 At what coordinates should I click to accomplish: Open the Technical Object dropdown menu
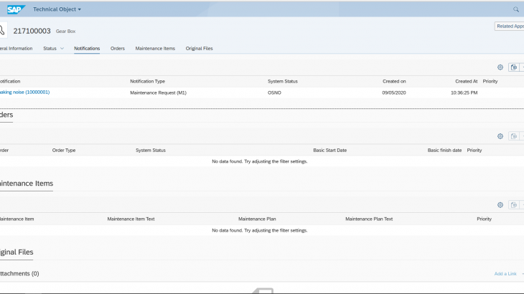(57, 9)
